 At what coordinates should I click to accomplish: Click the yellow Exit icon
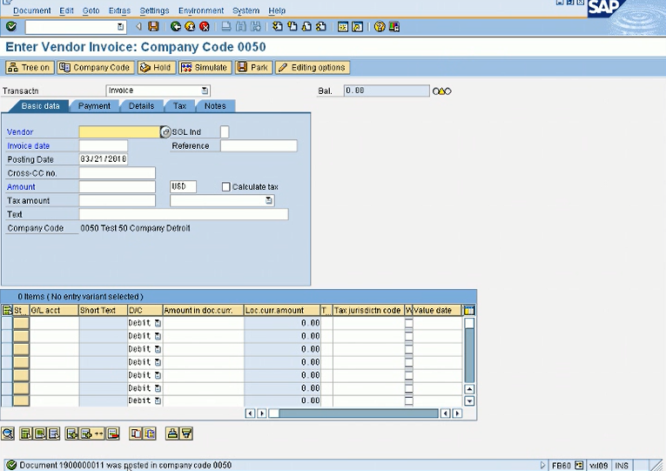190,27
